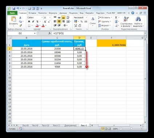Screen dimensions: 154x138
Task: Click the zoom slider handle
Action: click(x=131, y=129)
